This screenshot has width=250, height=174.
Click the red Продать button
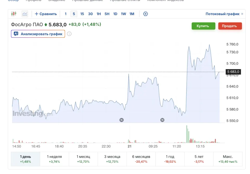230,26
